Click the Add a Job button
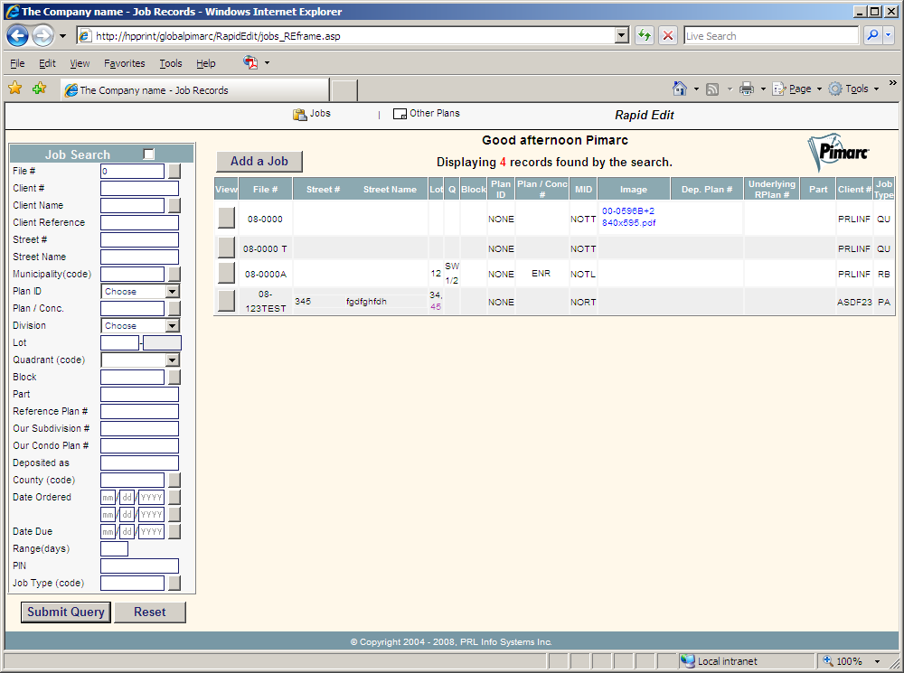904x673 pixels. pos(259,162)
